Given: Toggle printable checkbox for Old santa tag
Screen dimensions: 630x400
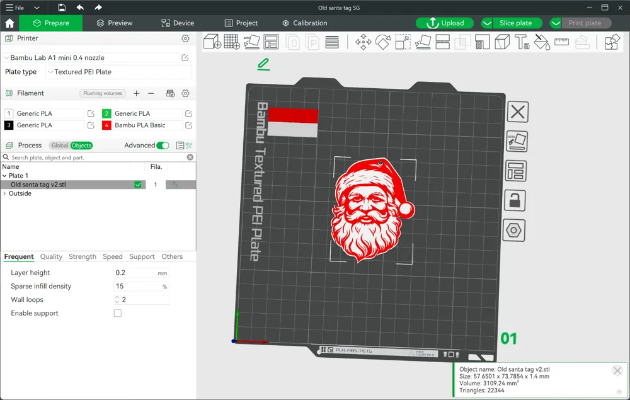Looking at the screenshot, I should (x=138, y=185).
